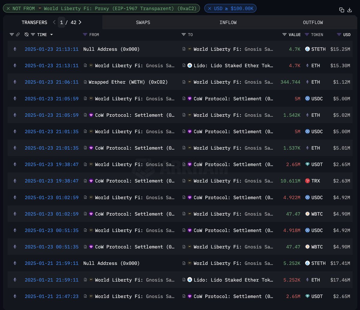
Task: Click the TIME sort dropdown arrow
Action: click(52, 35)
